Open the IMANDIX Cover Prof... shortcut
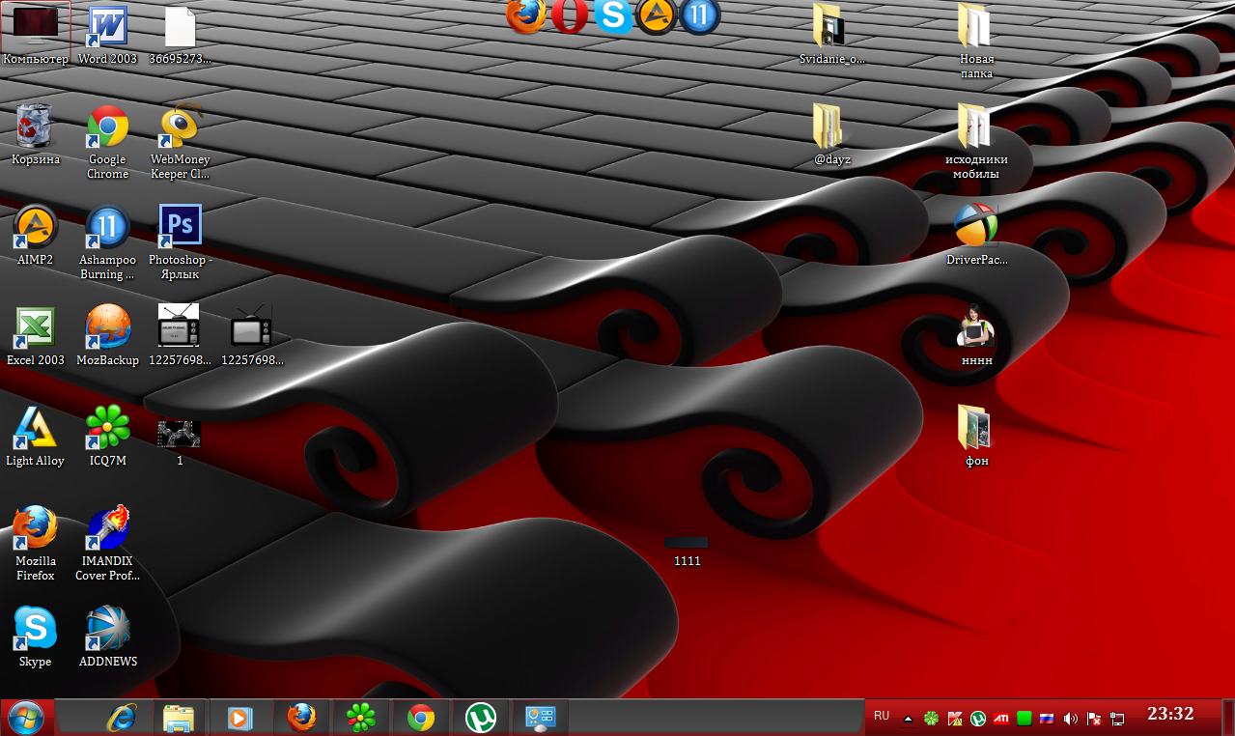Screen dimensions: 1235x736 coord(107,544)
